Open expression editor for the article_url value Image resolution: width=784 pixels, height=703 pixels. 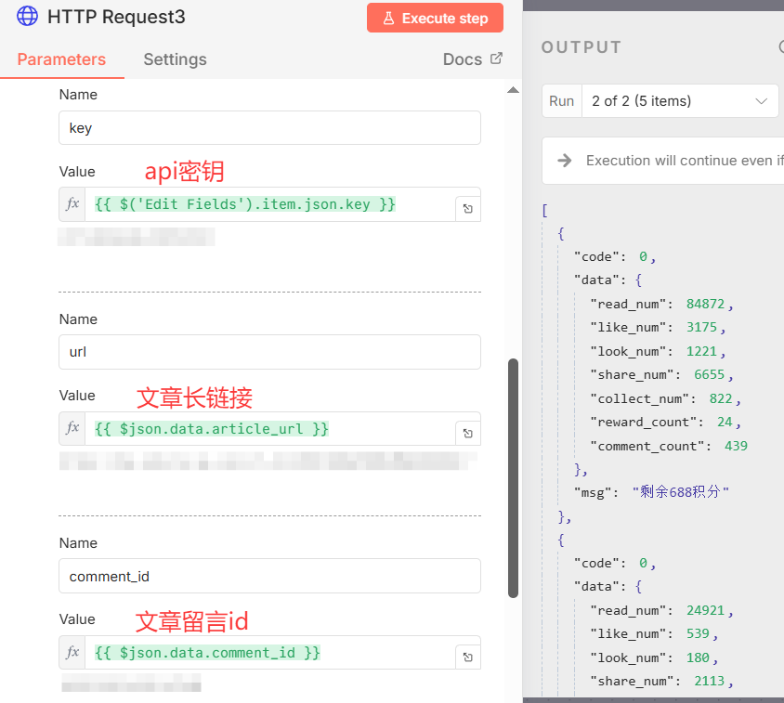467,434
